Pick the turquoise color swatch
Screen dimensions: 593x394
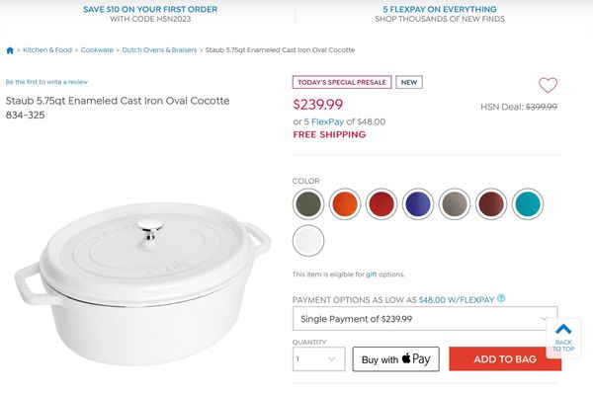point(528,204)
